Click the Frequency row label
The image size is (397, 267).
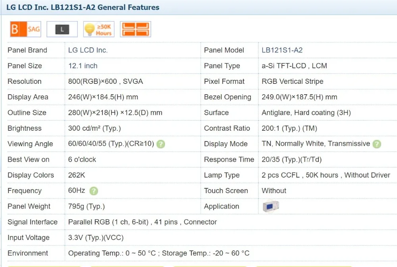pyautogui.click(x=25, y=191)
